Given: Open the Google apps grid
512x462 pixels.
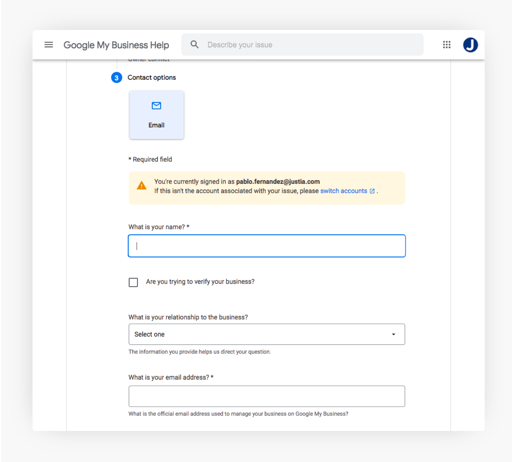Looking at the screenshot, I should click(446, 45).
